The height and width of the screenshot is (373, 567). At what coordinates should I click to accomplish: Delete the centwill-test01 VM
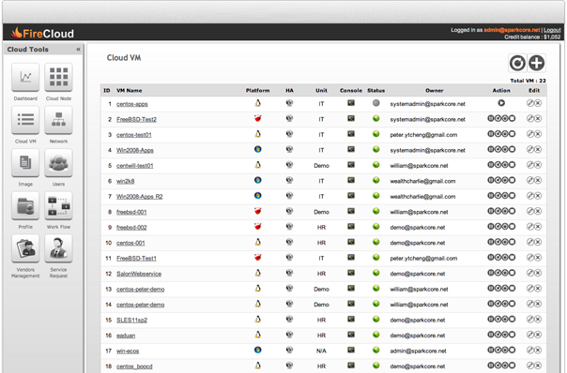538,165
